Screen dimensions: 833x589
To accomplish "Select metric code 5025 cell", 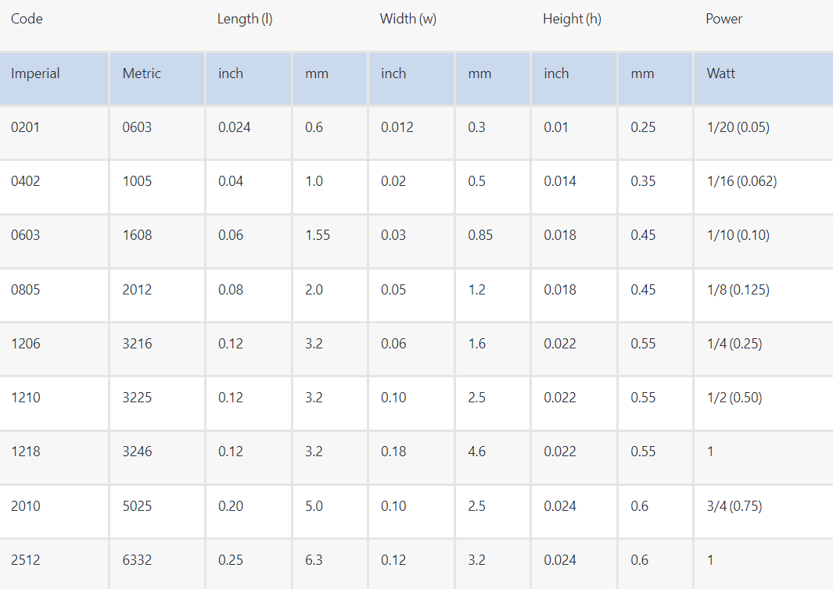I will 137,506.
